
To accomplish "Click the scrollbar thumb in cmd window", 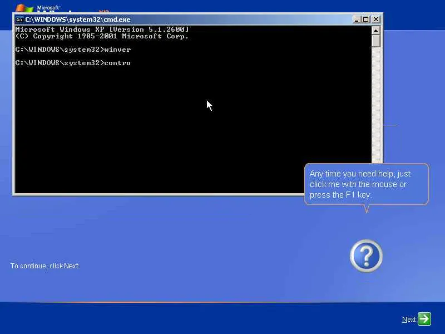I will point(376,41).
